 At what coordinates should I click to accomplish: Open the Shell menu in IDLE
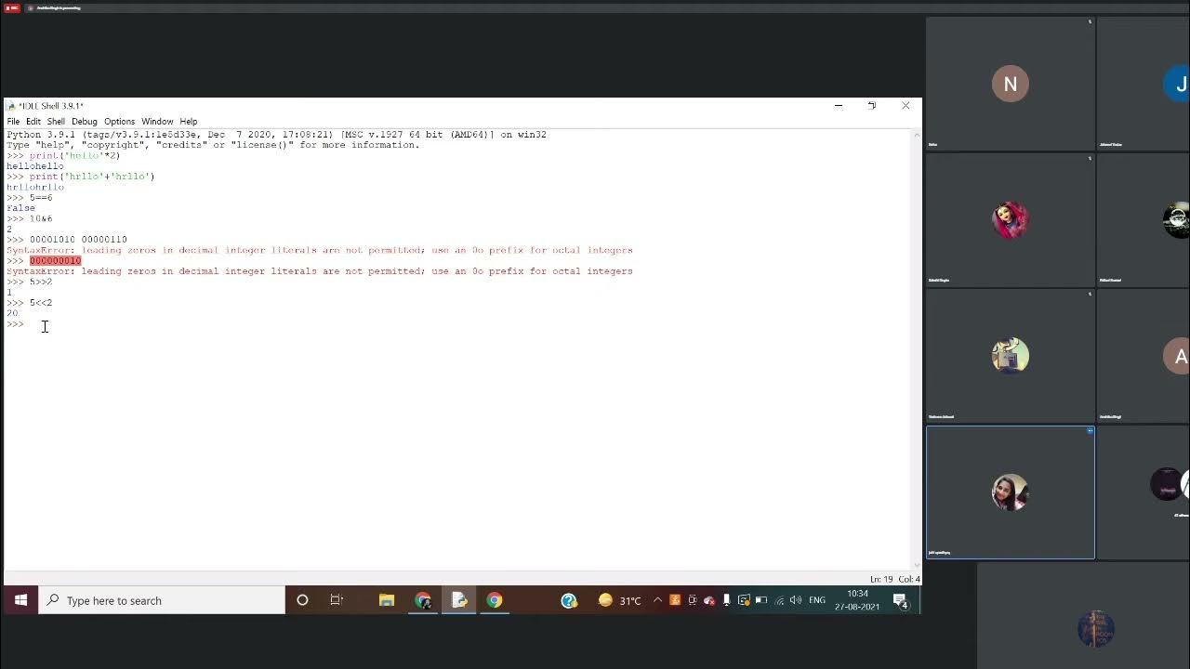(56, 121)
